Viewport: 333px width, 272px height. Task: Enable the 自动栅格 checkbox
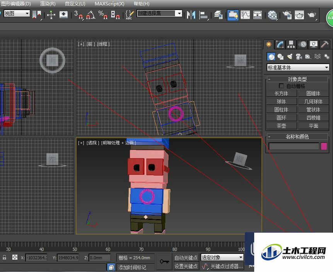tap(281, 86)
